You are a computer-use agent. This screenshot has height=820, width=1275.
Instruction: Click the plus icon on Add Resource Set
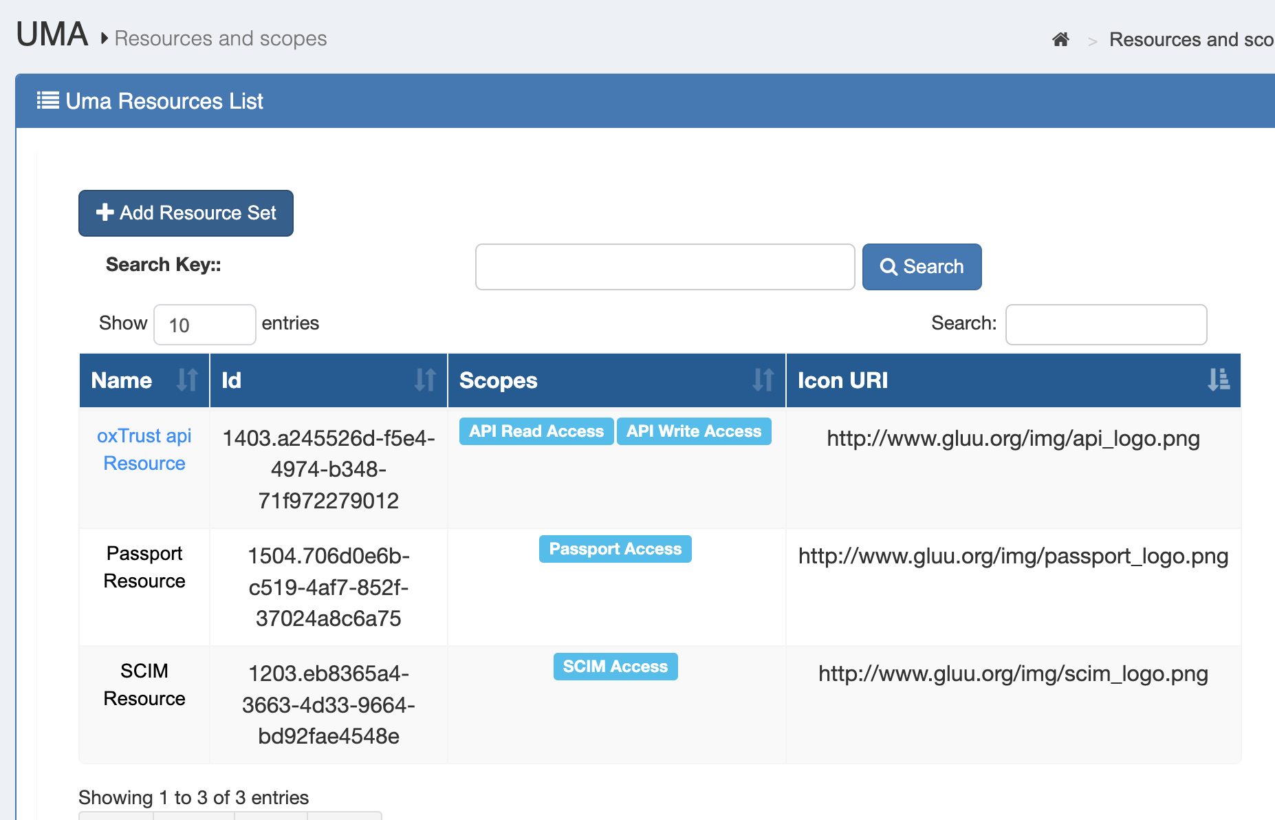105,213
